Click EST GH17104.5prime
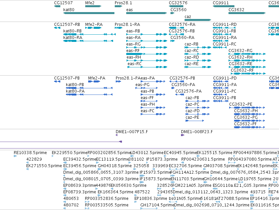Image resolution: width=279 pixels, height=210 pixels. click(x=157, y=205)
